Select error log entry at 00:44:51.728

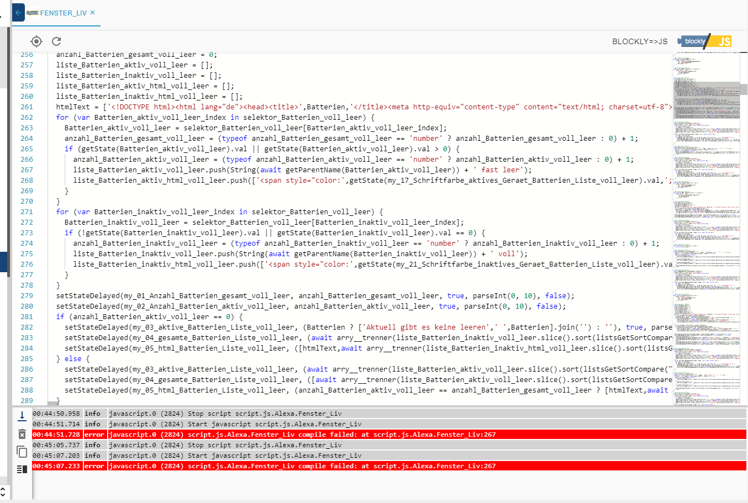coord(389,435)
